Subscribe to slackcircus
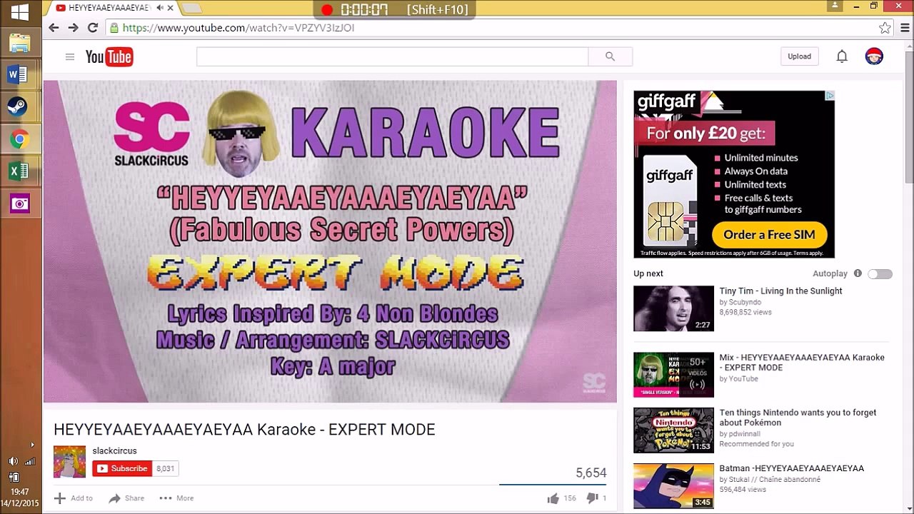The image size is (914, 514). [123, 468]
